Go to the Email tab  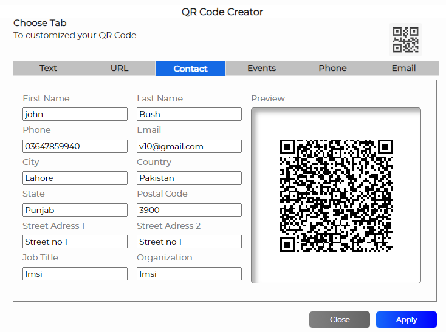(x=403, y=68)
